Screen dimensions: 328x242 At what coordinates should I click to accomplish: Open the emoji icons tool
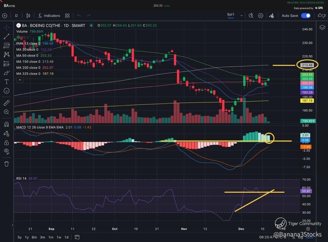coord(7,91)
